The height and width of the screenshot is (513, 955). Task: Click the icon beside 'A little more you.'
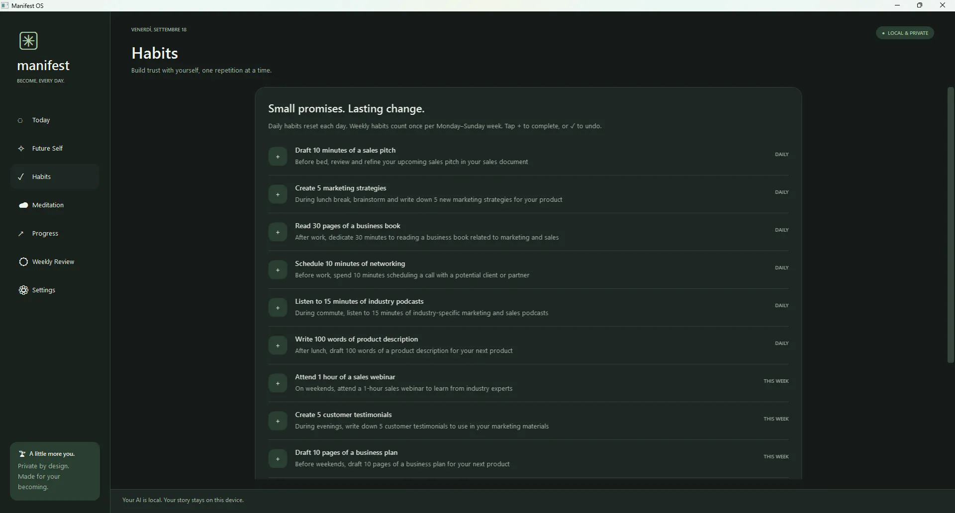click(x=22, y=453)
